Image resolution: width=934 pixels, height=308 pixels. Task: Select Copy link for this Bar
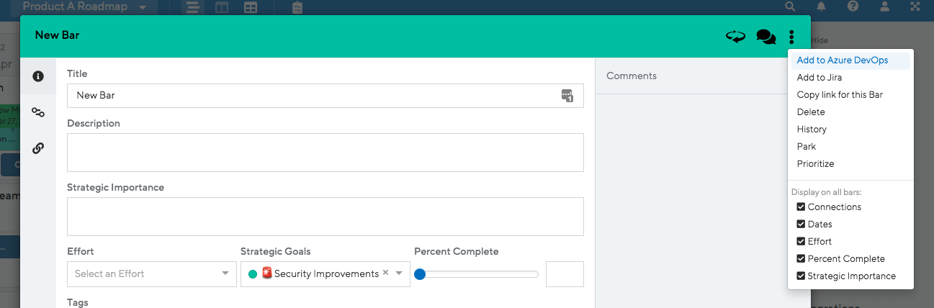click(840, 95)
